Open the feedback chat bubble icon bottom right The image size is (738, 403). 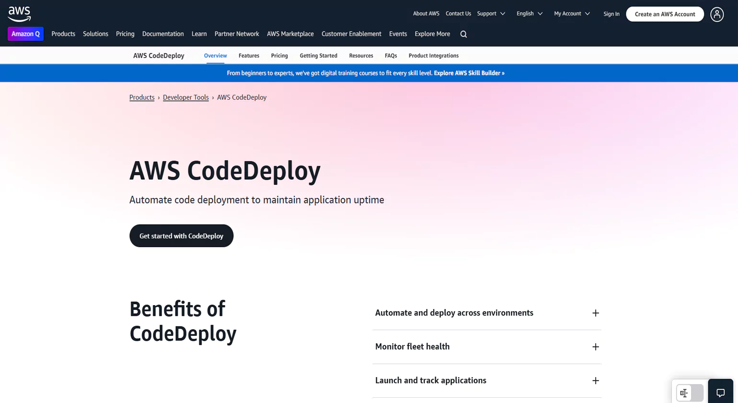(721, 392)
